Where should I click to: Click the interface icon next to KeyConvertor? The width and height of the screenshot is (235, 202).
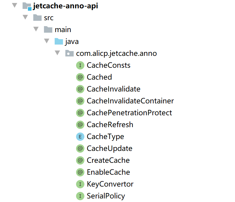click(x=80, y=184)
